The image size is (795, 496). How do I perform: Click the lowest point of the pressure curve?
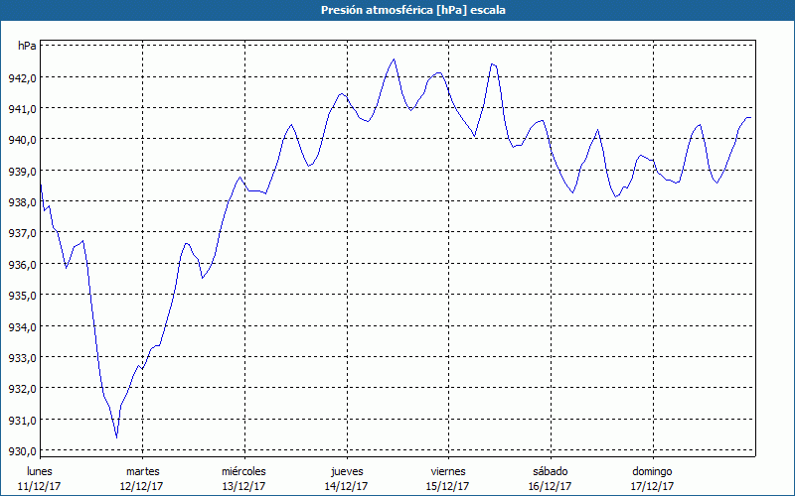click(116, 437)
